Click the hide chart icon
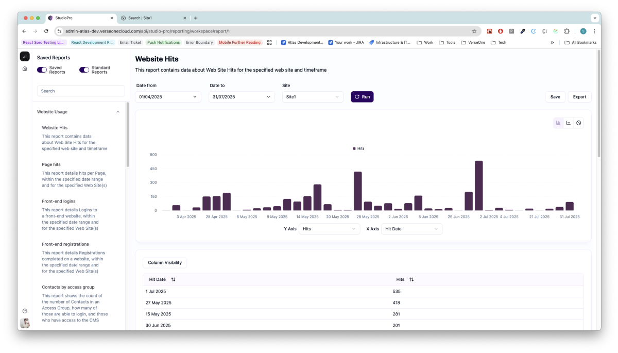This screenshot has height=353, width=618. 579,123
